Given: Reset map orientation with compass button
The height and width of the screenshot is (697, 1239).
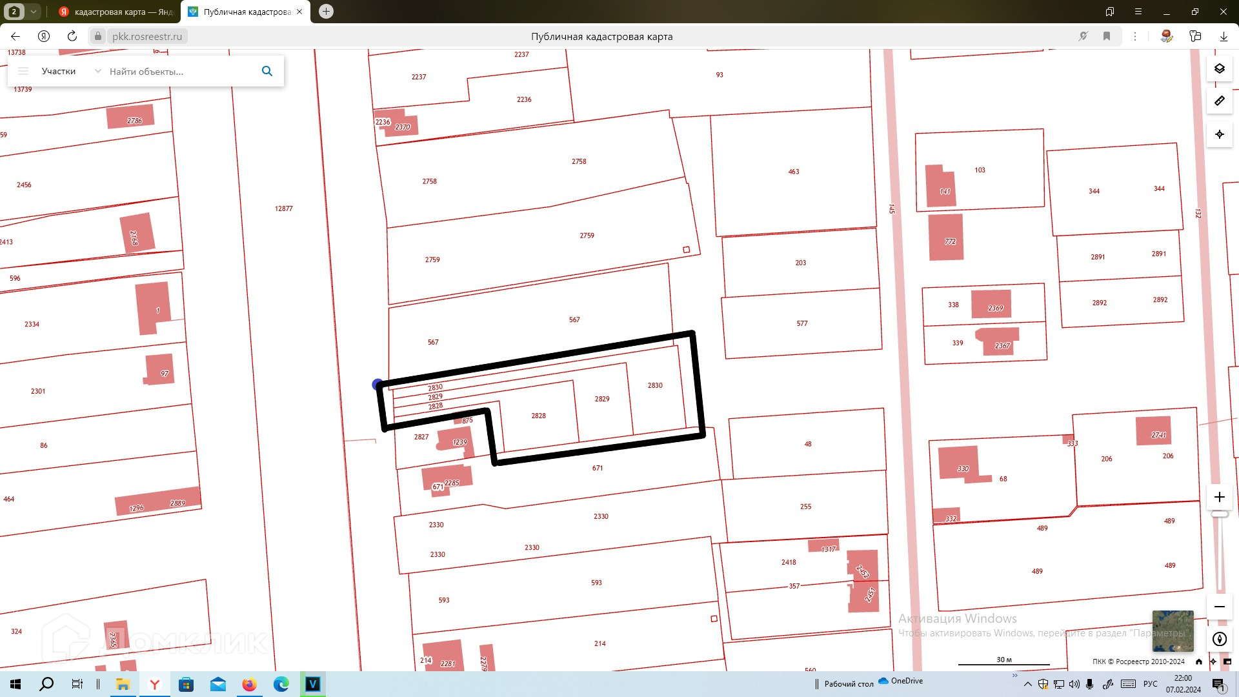Looking at the screenshot, I should (x=1219, y=639).
